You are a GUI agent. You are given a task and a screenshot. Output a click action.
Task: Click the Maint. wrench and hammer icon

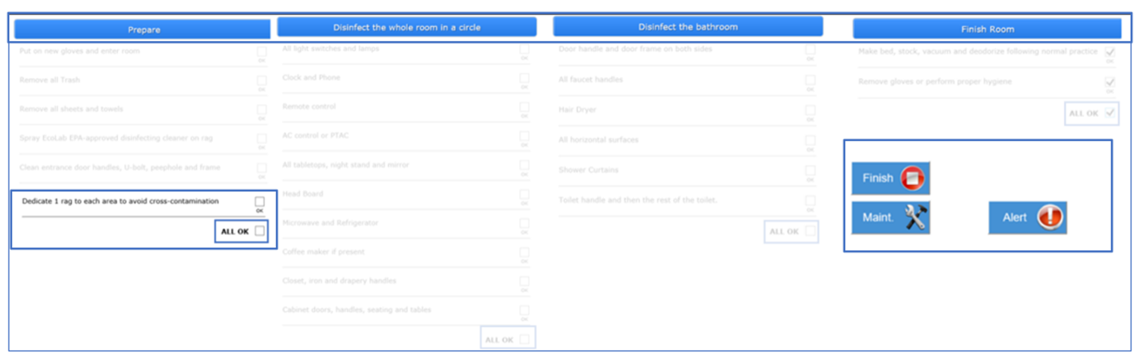pos(915,218)
